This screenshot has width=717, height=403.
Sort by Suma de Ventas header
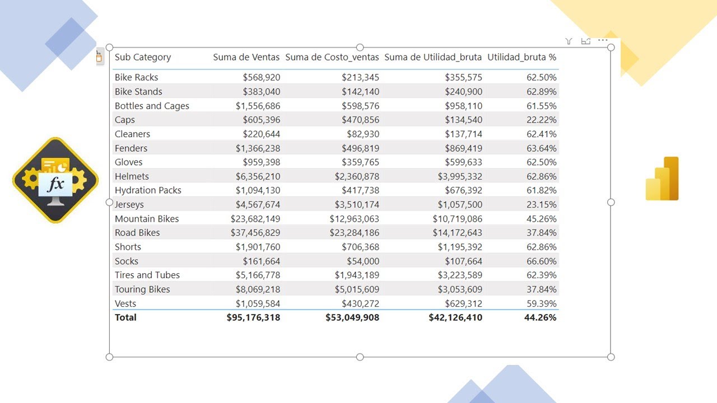pyautogui.click(x=246, y=57)
